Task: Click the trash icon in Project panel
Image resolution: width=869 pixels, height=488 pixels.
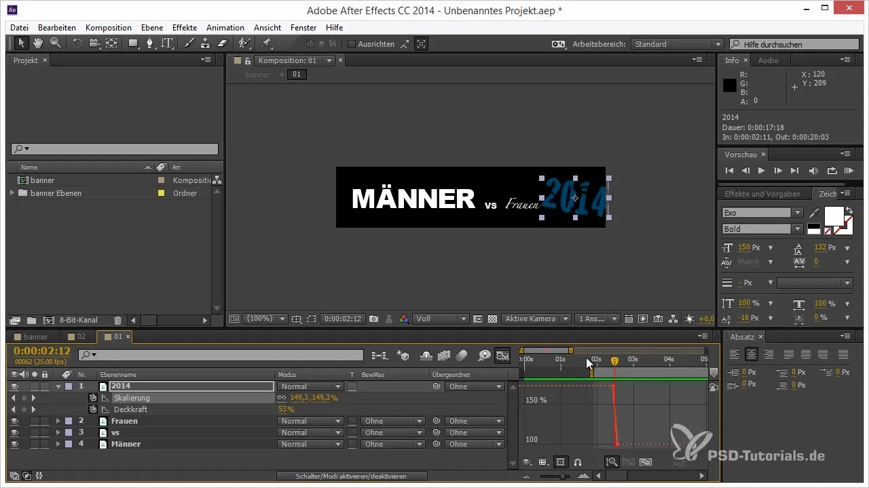Action: (x=117, y=320)
